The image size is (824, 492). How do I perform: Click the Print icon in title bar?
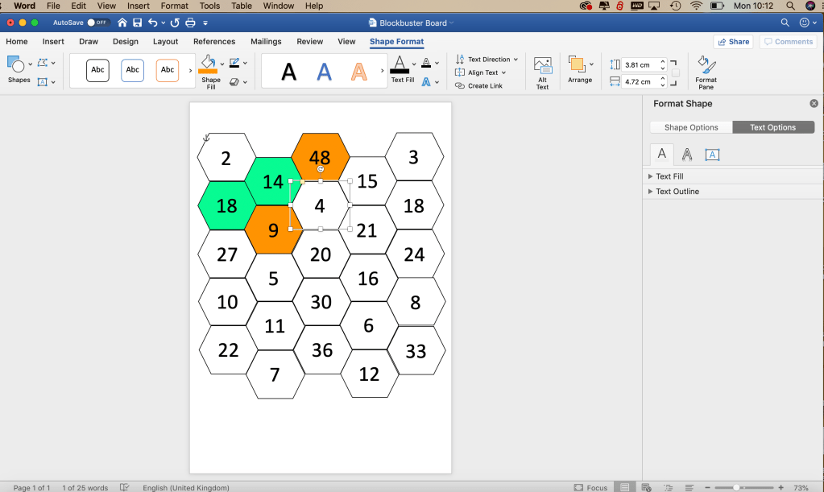[190, 23]
